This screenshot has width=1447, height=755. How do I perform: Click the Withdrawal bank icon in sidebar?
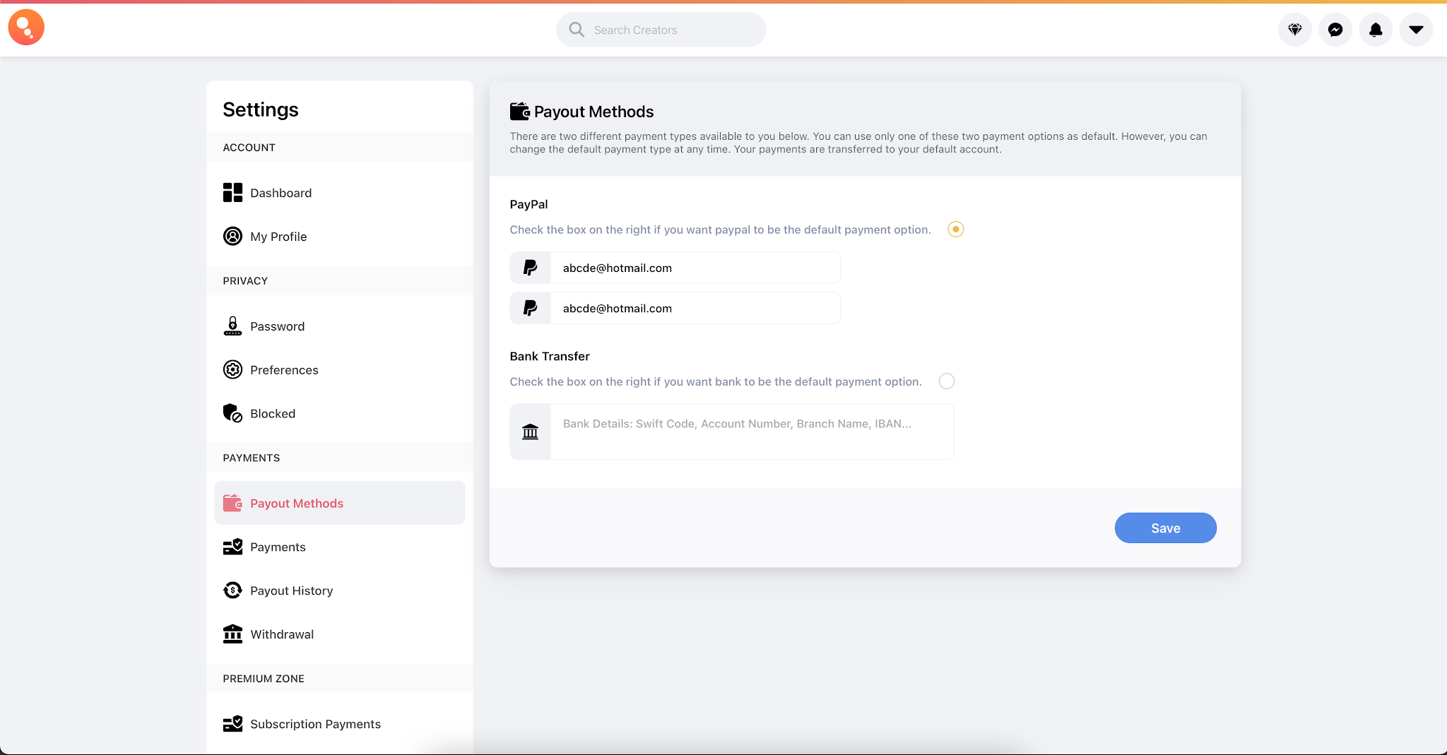click(x=232, y=634)
